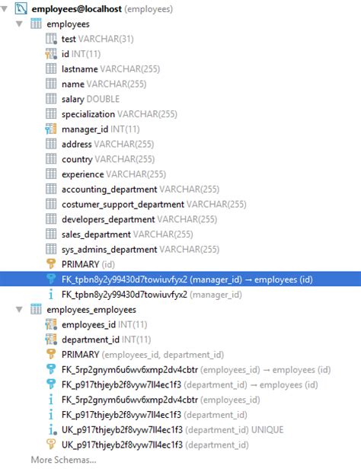Screen dimensions: 361x475
Task: Select the sys_admins_department column
Action: coord(141,250)
